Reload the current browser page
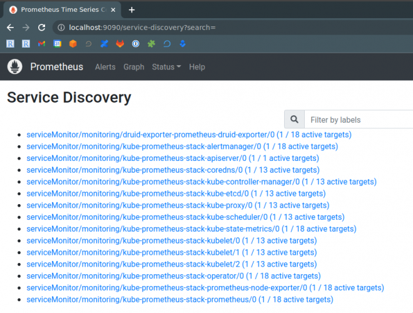Screen dimensions: 413x313 pyautogui.click(x=41, y=28)
